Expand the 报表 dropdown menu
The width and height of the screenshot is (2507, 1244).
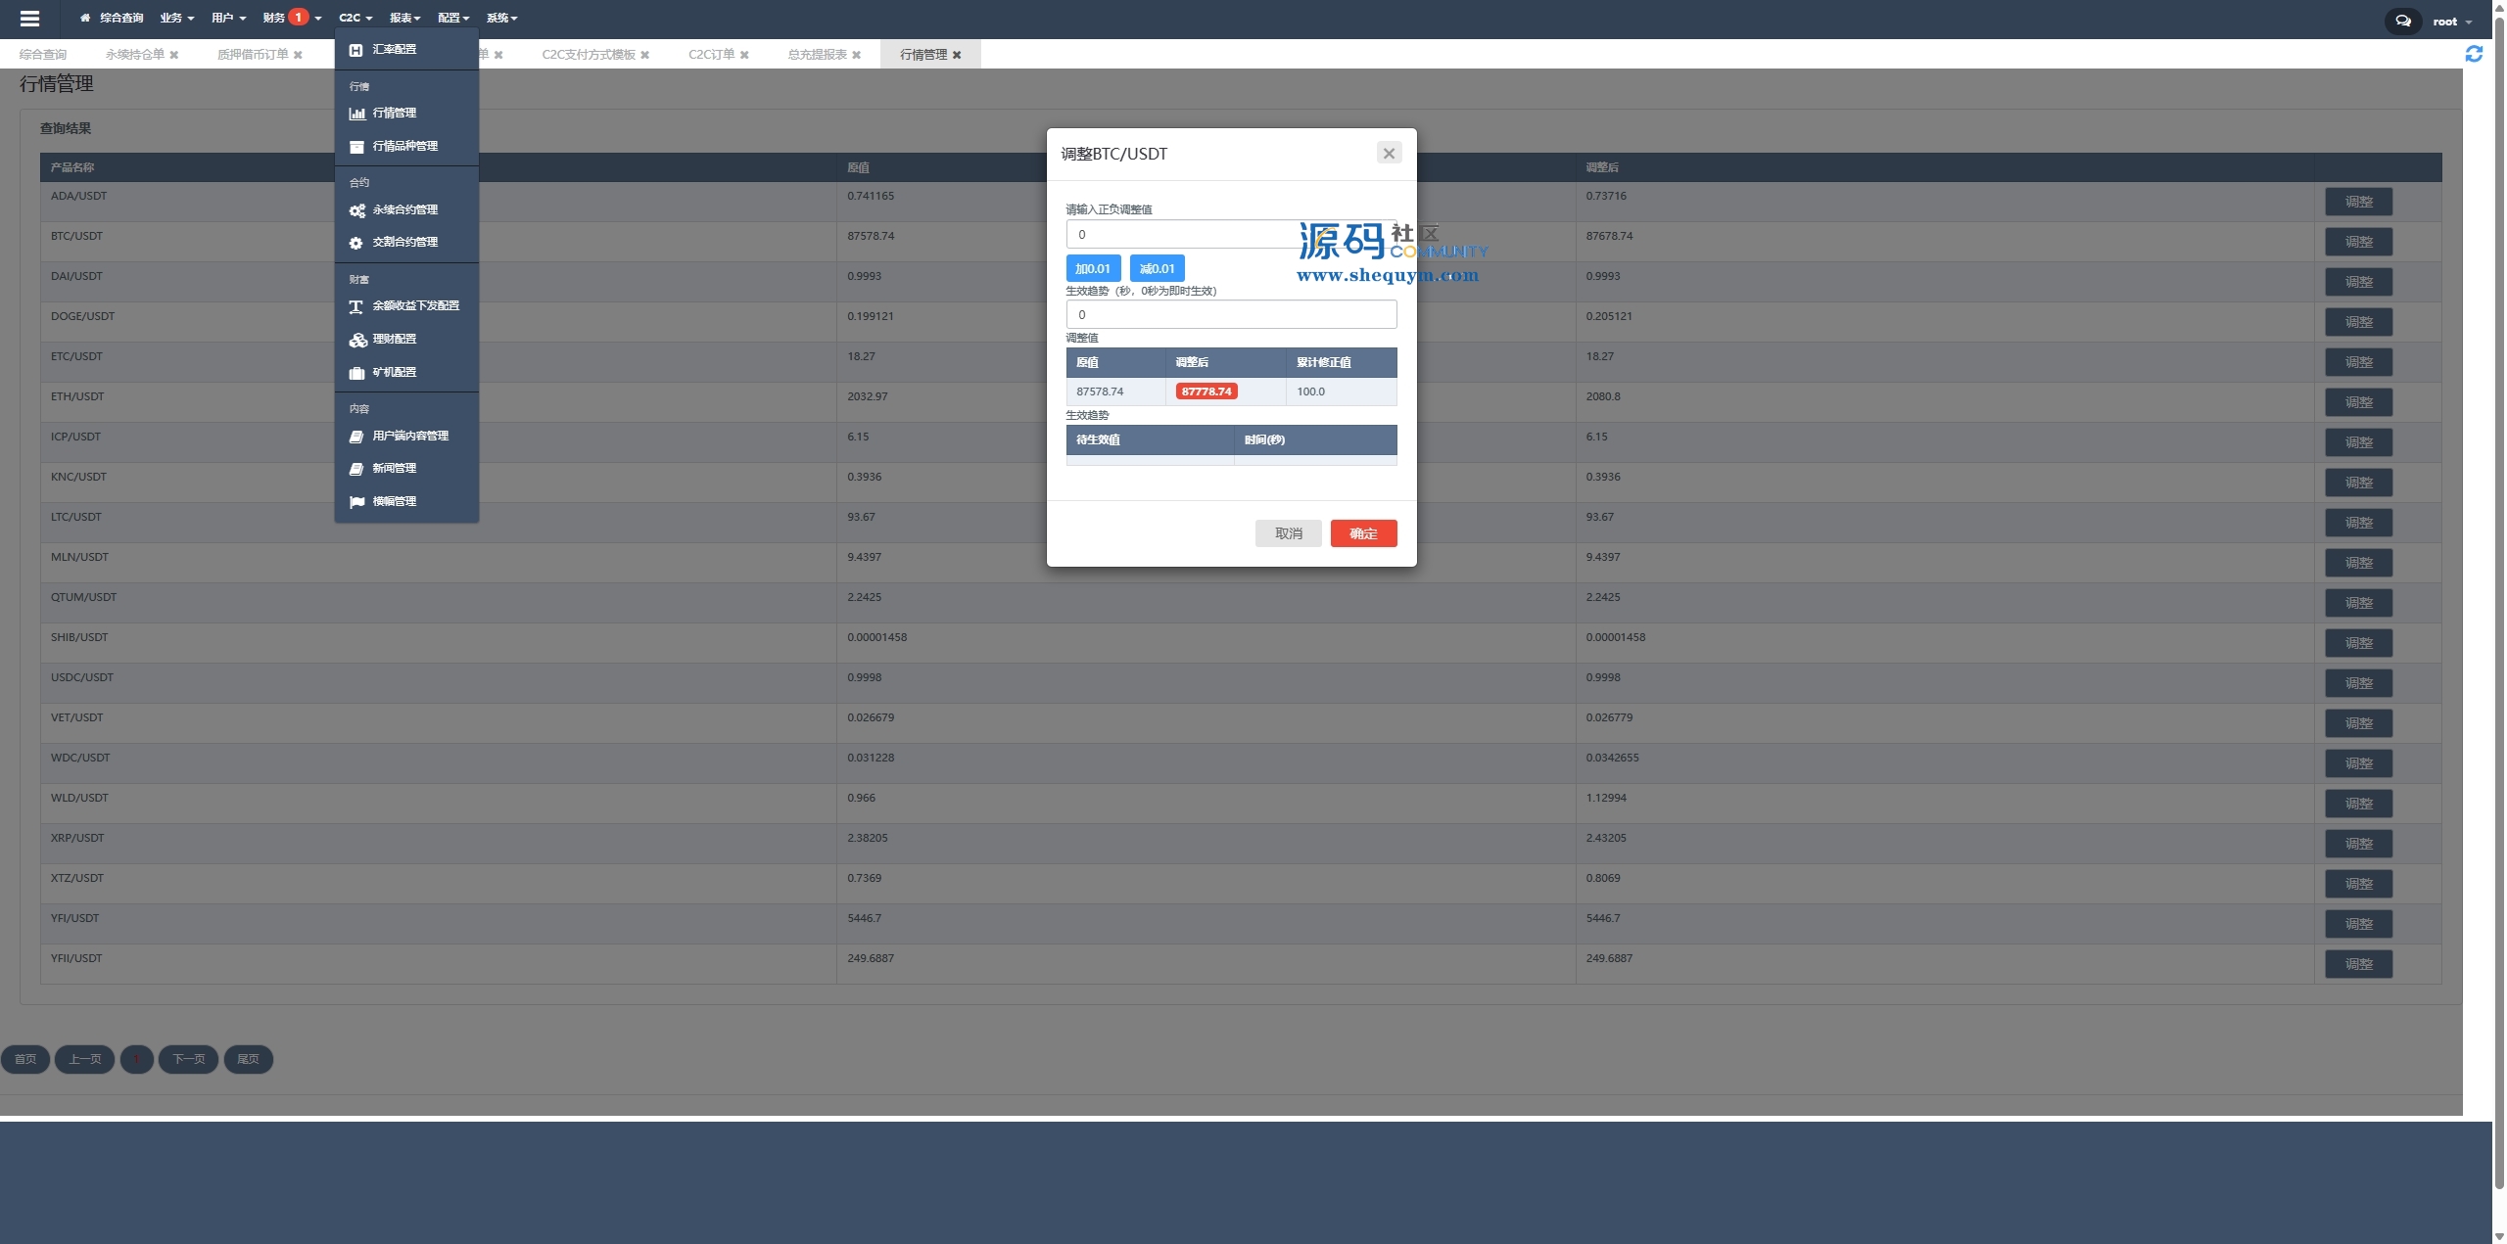click(404, 18)
